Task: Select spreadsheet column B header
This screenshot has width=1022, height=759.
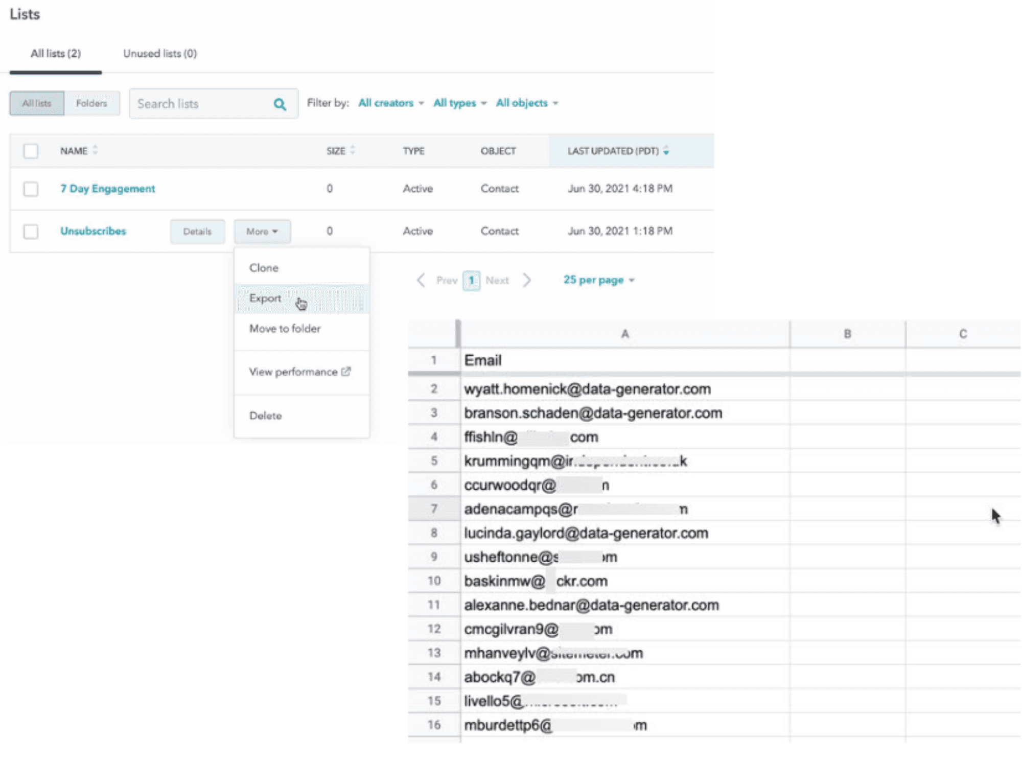Action: pyautogui.click(x=848, y=334)
